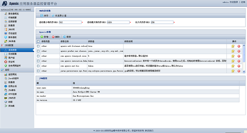The height and width of the screenshot is (133, 247).
Task: Delete the com.apusic.timerpool.size row
Action: pos(239,56)
